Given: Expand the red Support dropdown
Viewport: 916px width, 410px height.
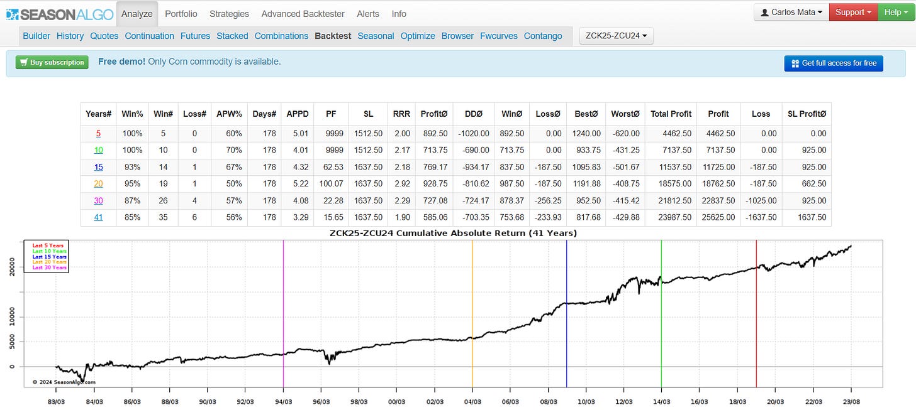Looking at the screenshot, I should 854,13.
